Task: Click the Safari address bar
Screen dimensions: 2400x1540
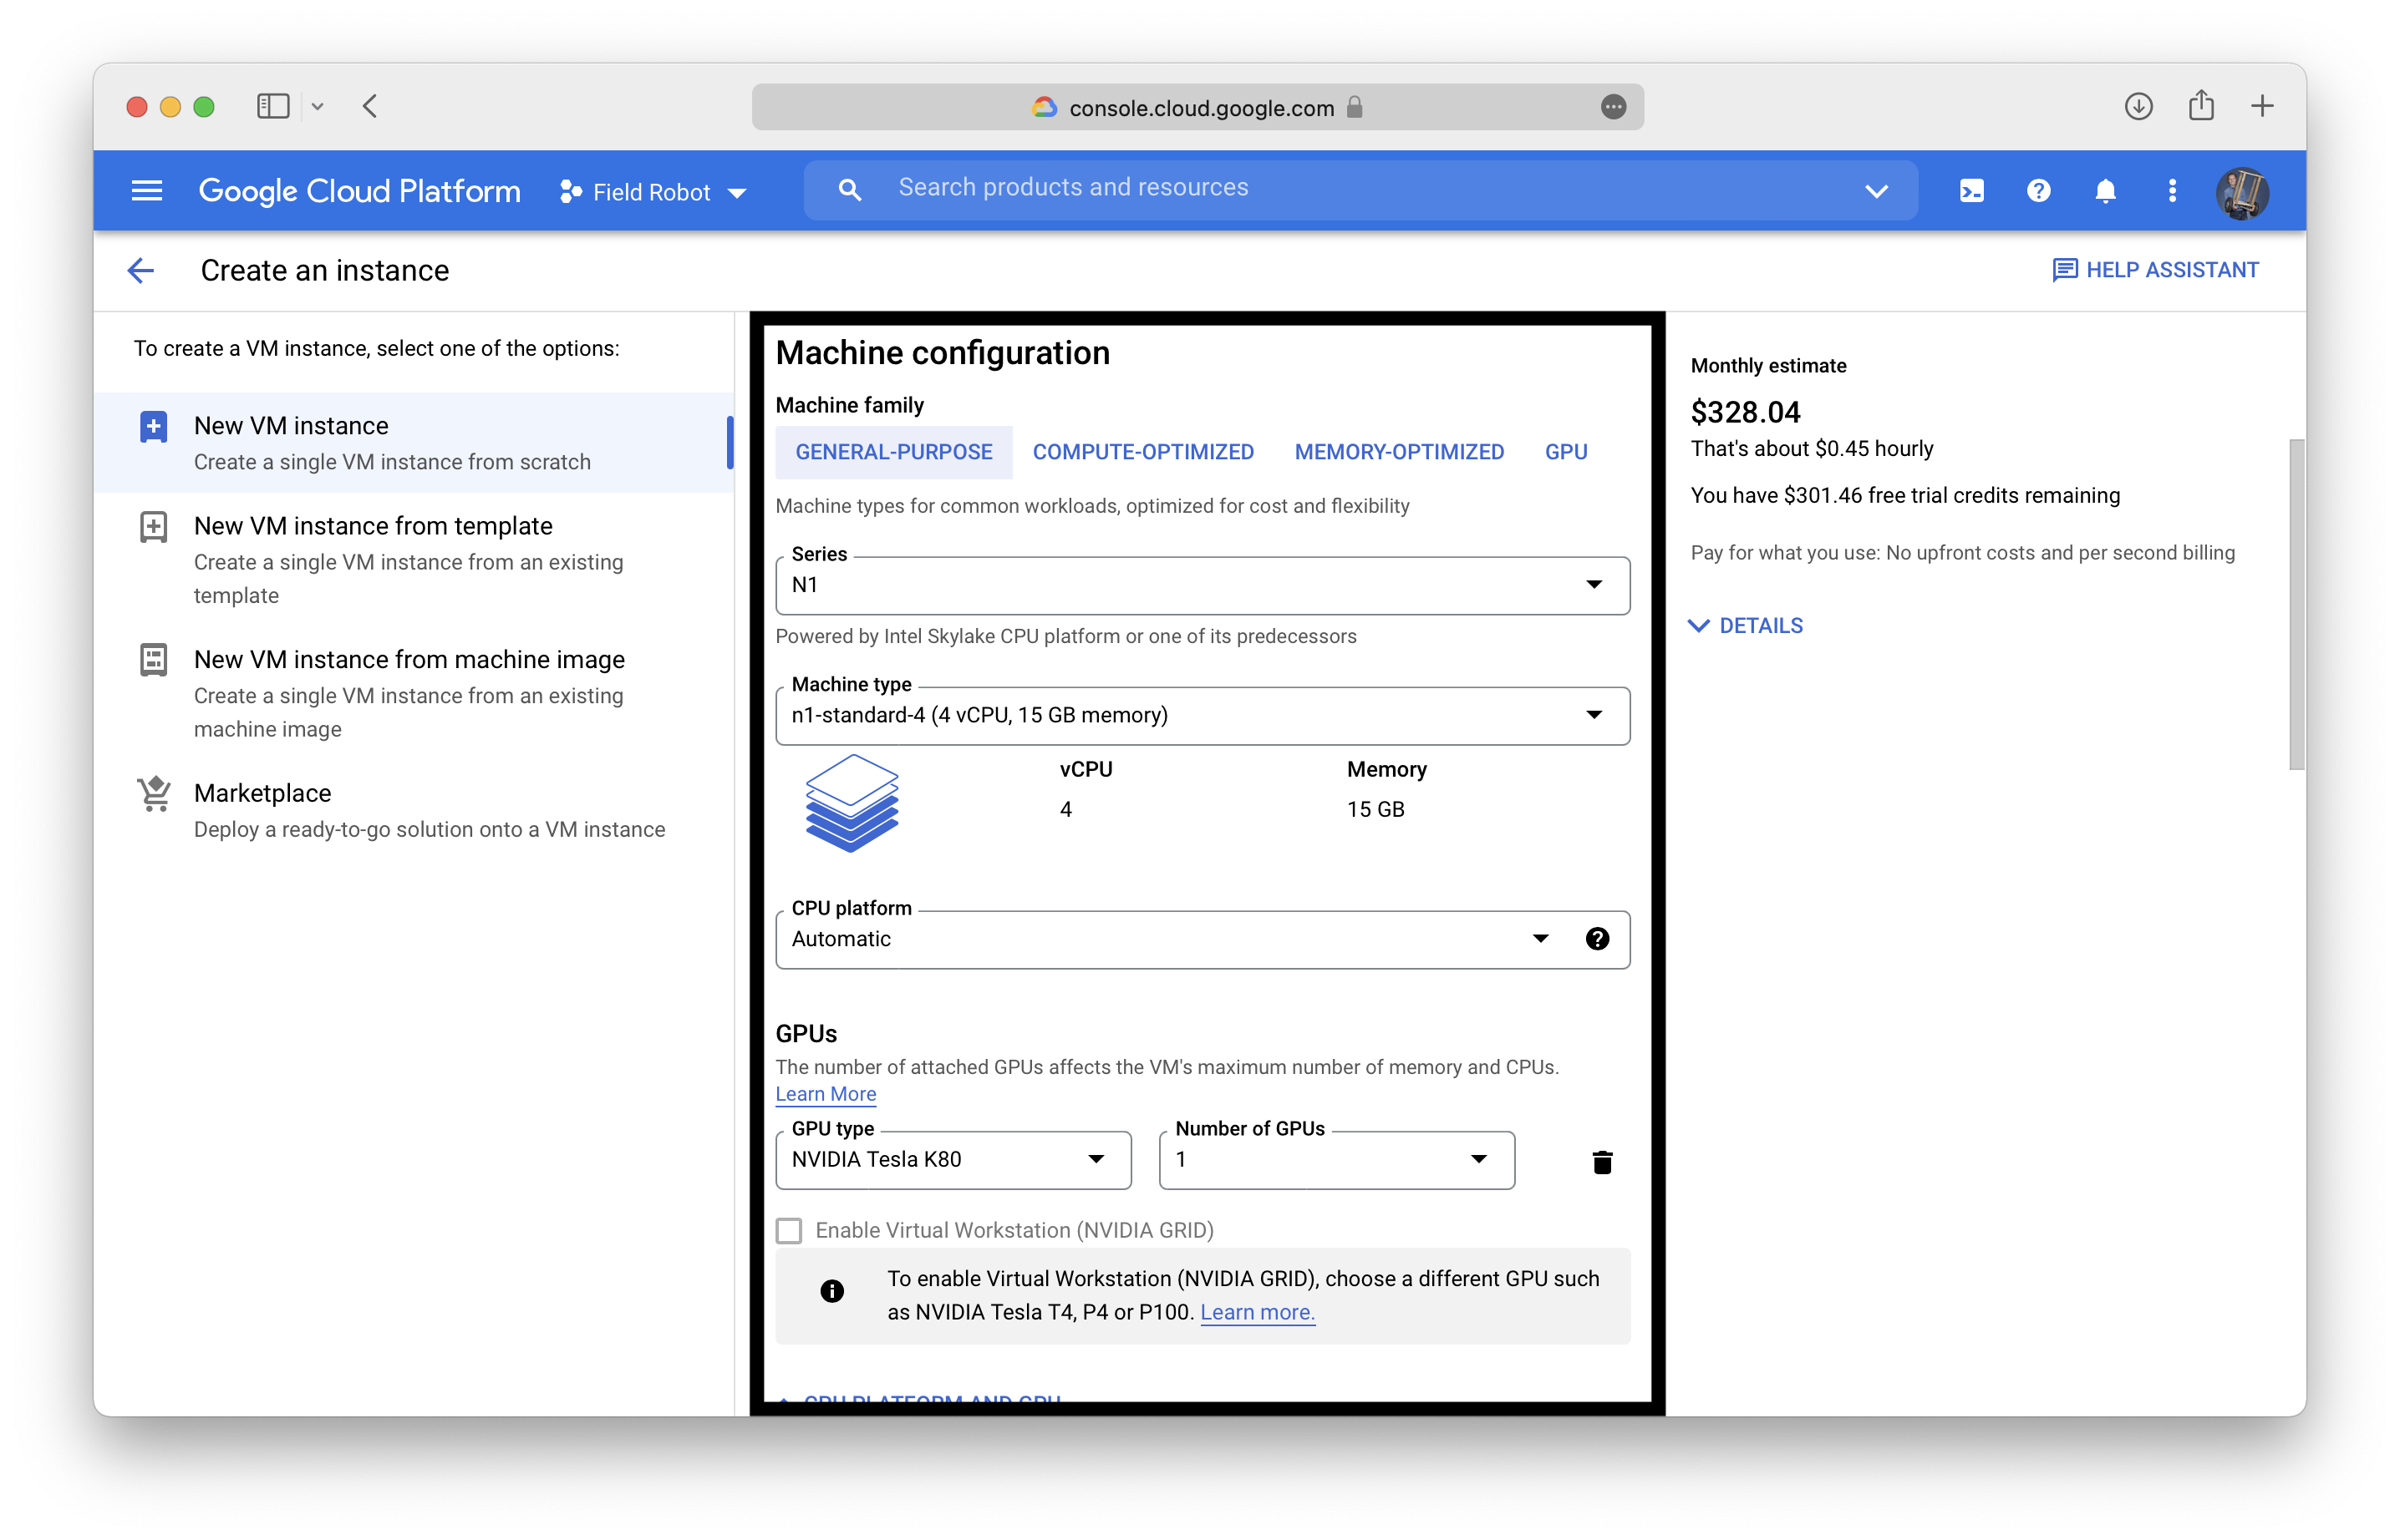Action: [x=1197, y=107]
